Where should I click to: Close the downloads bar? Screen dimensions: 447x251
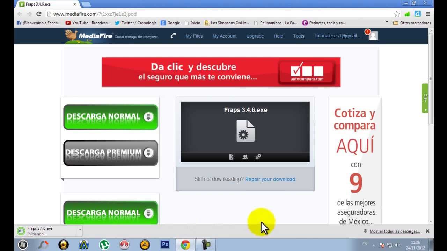(427, 231)
